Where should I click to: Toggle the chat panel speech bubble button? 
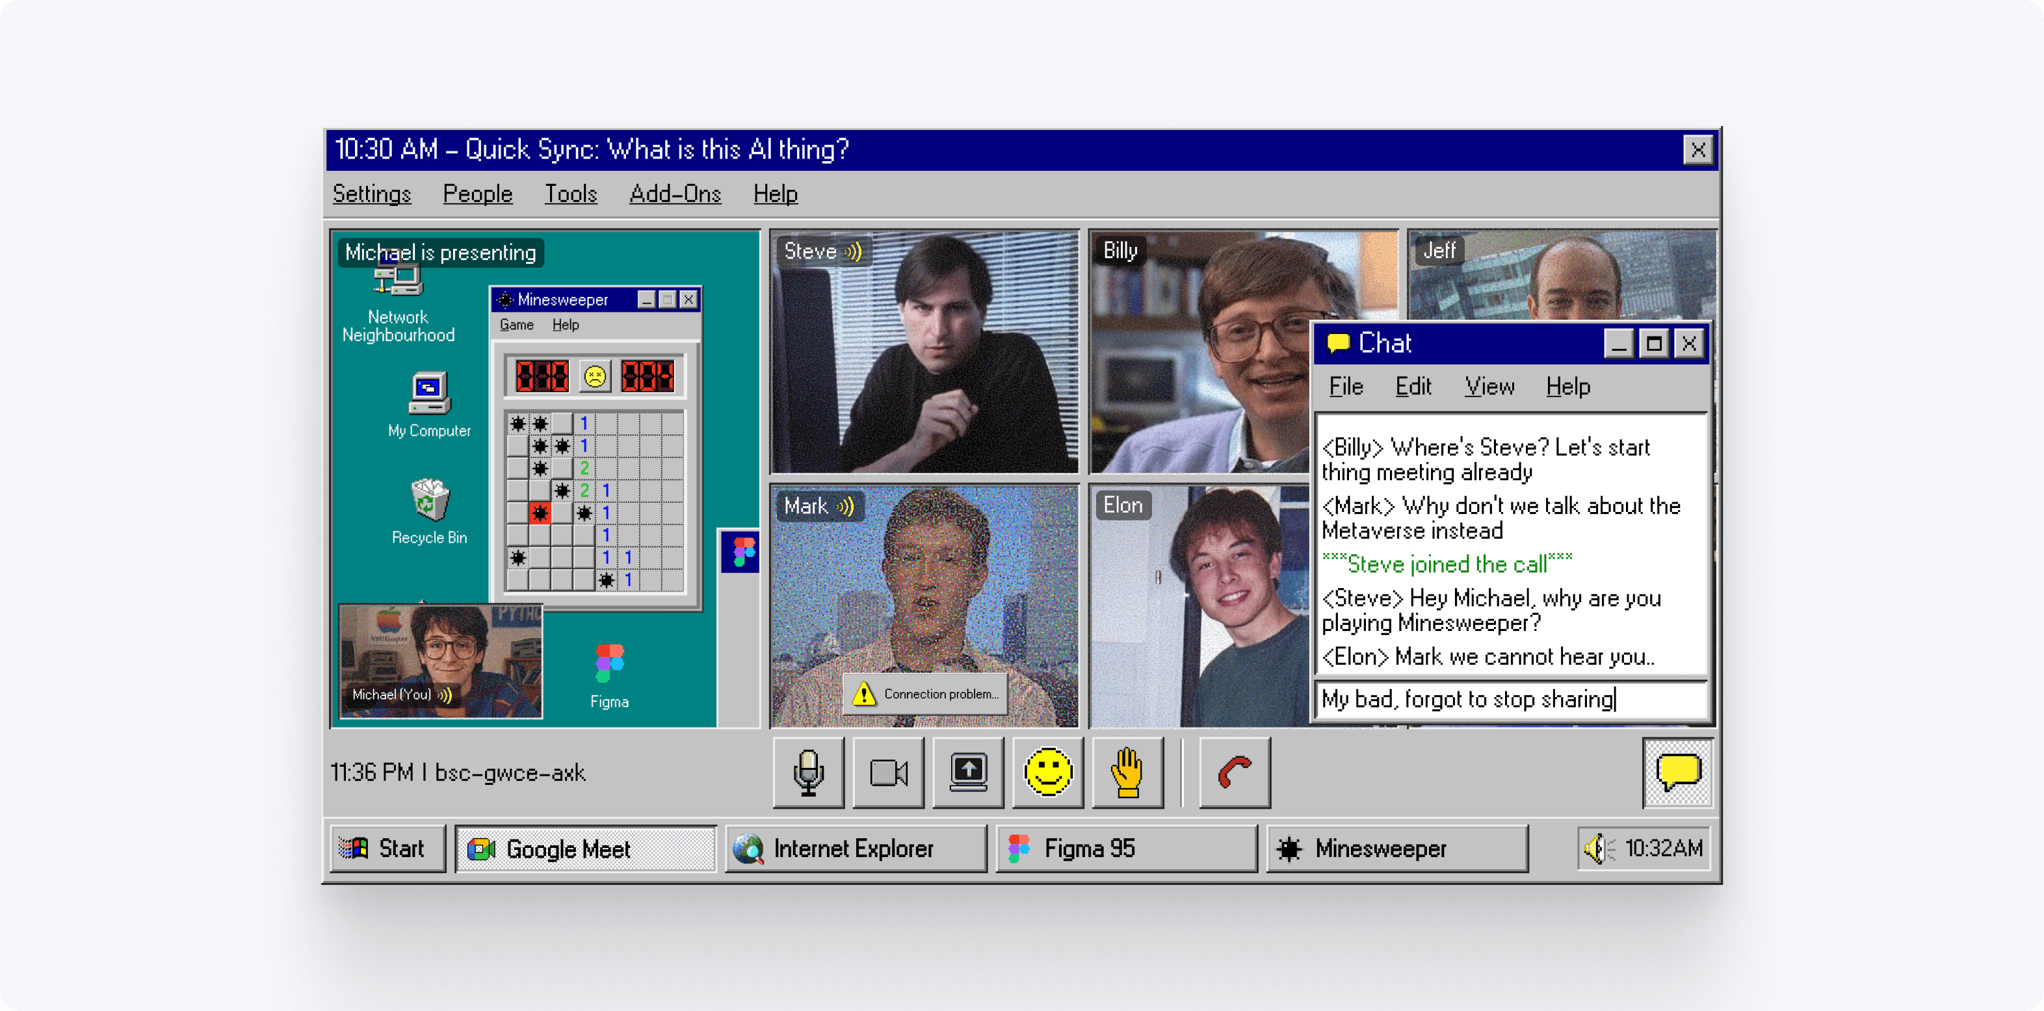[1677, 773]
